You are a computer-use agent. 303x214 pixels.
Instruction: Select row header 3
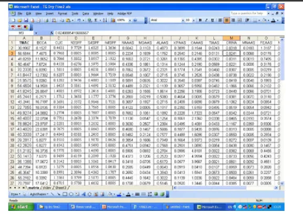point(12,53)
